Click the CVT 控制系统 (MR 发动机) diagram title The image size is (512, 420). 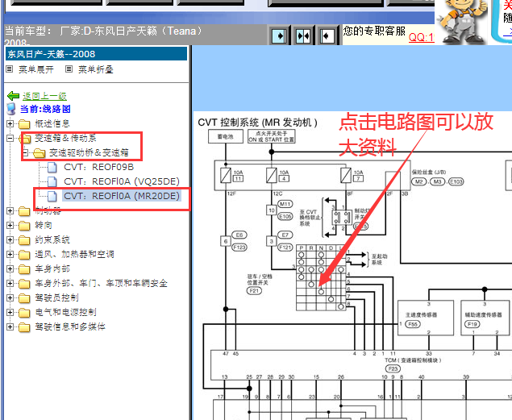click(258, 123)
